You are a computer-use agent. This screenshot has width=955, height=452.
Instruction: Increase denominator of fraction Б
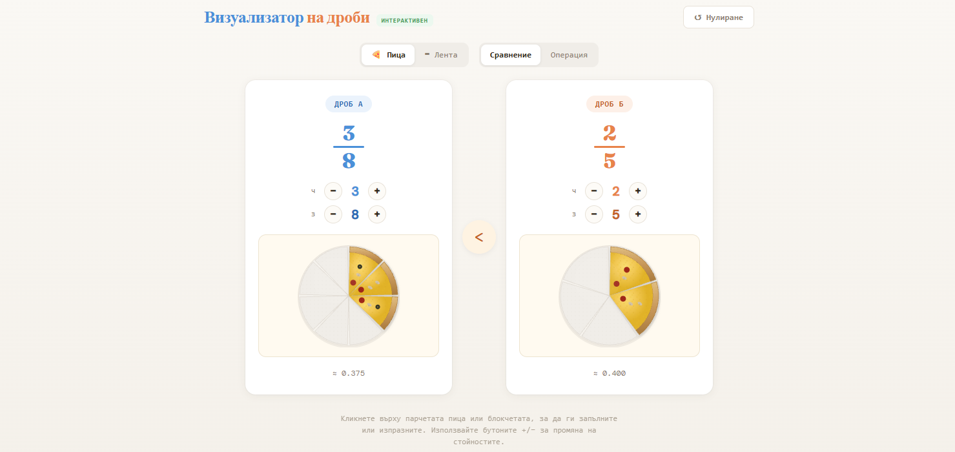pos(638,214)
